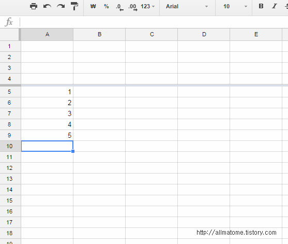Click the select-all corner box
The width and height of the screenshot is (288, 244).
pos(9,34)
